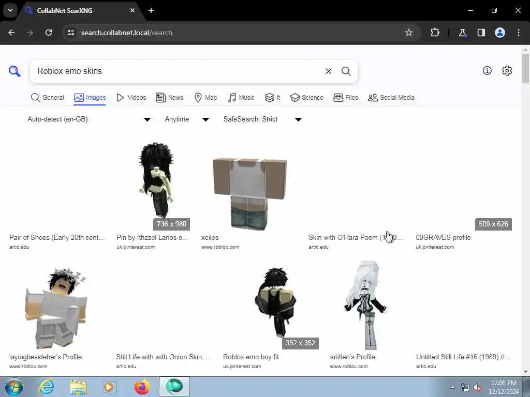530x397 pixels.
Task: Clear the search query with X
Action: [x=328, y=71]
